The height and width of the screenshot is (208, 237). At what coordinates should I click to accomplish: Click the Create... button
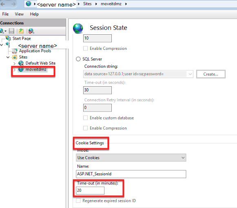point(211,74)
